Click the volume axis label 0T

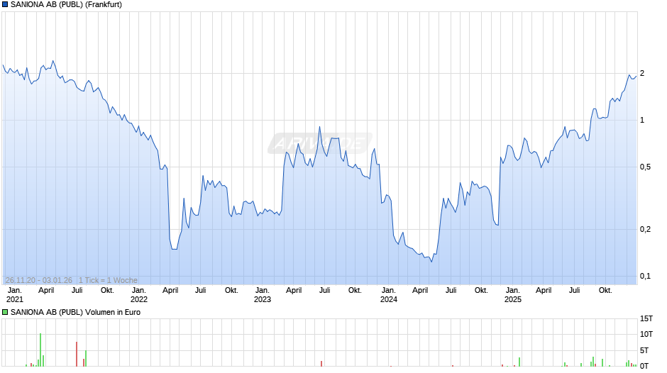(644, 366)
